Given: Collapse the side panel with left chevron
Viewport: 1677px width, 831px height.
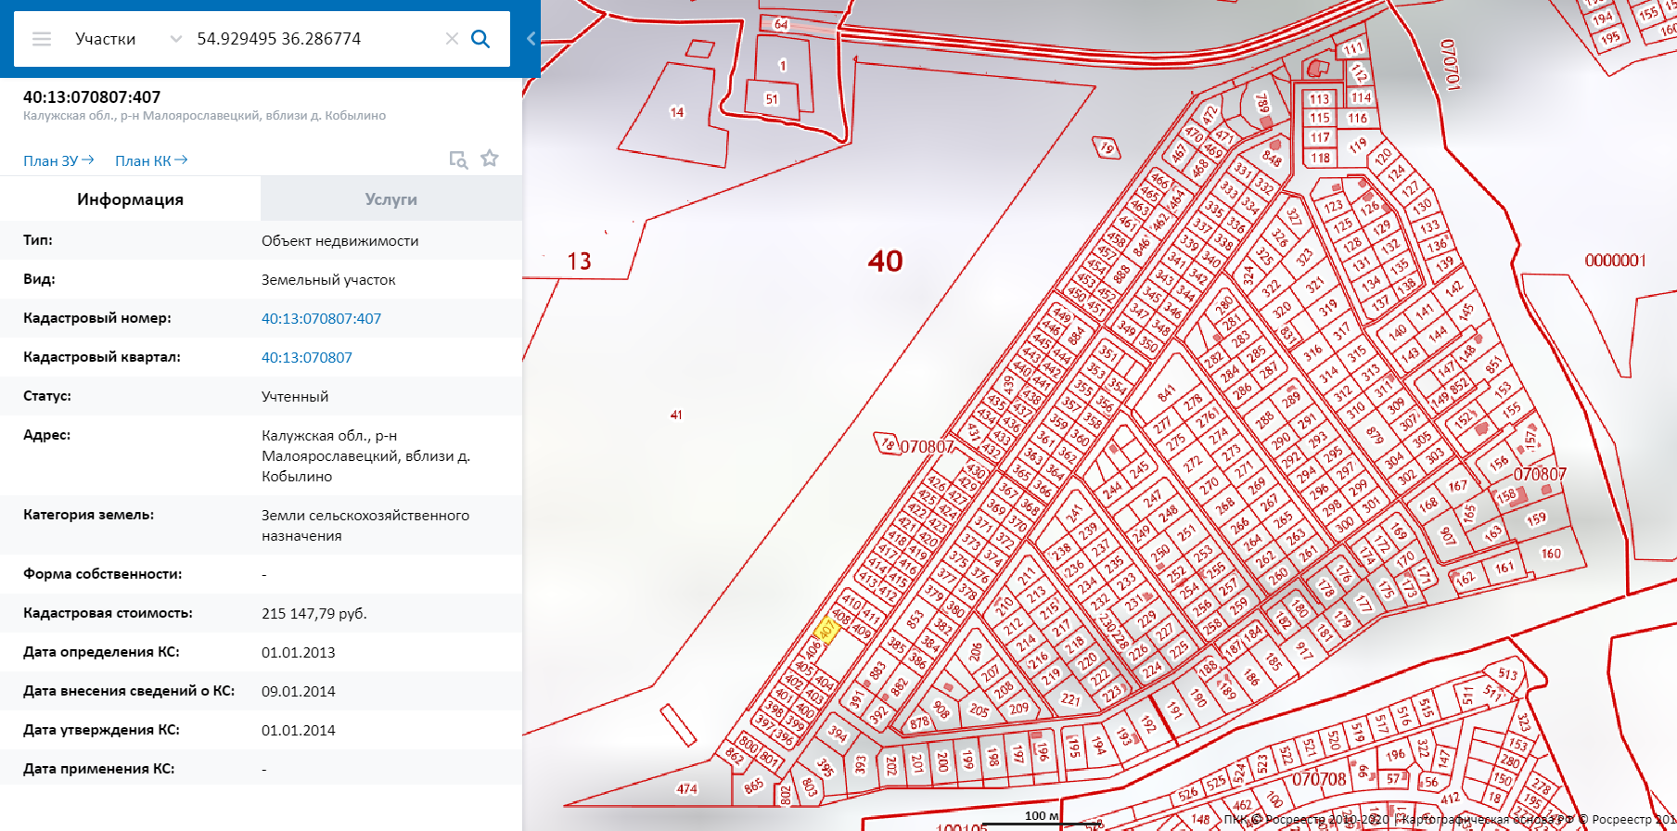Looking at the screenshot, I should coord(531,39).
